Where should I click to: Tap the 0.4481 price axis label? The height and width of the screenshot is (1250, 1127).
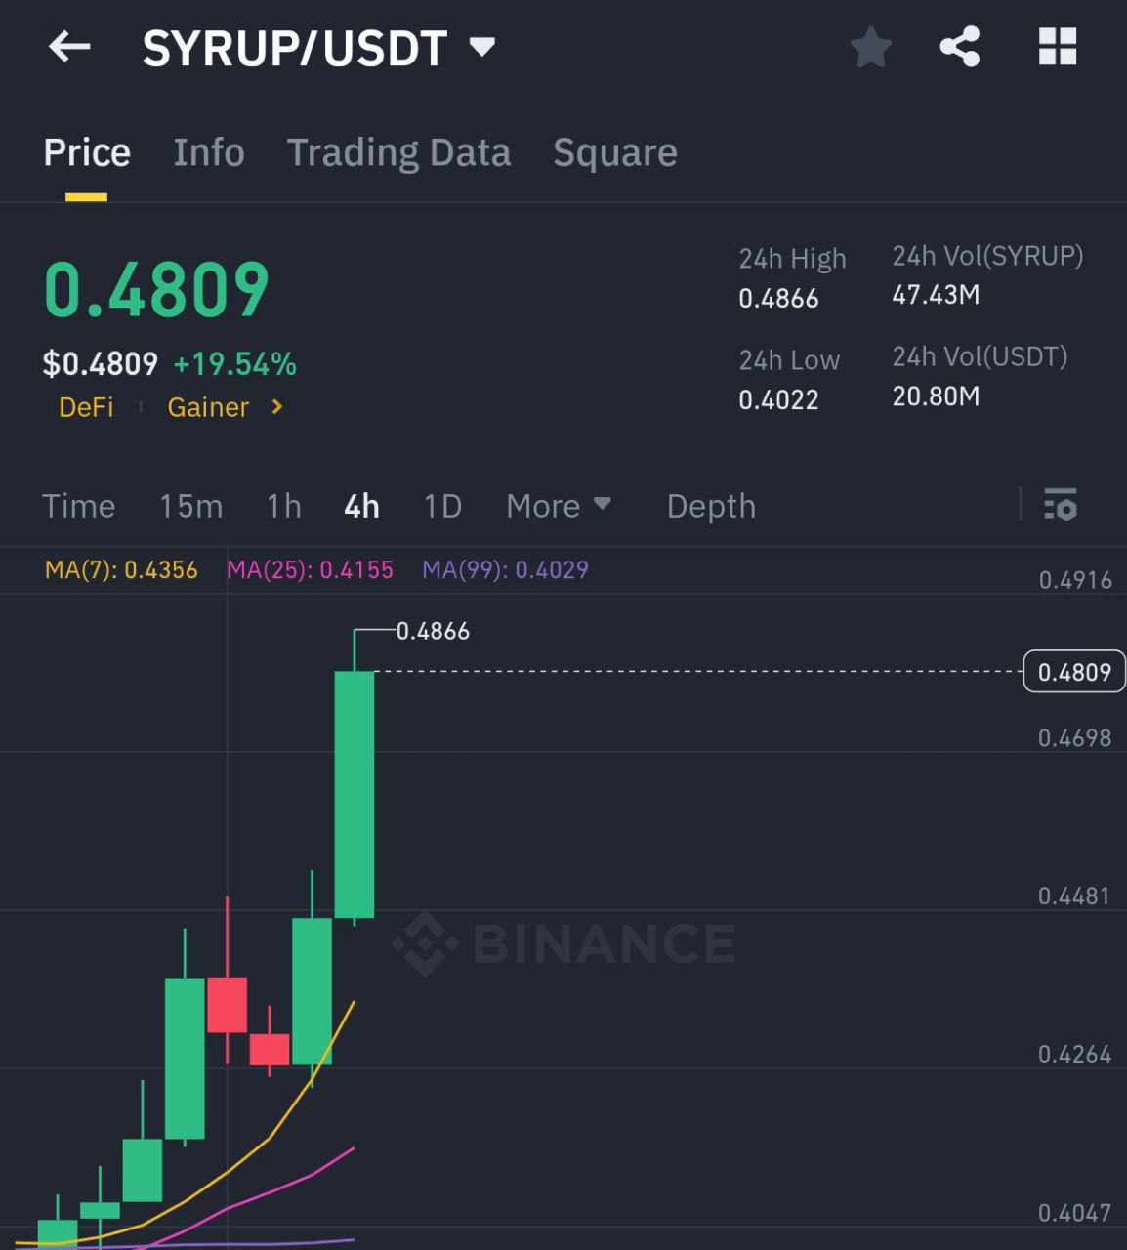[1074, 896]
